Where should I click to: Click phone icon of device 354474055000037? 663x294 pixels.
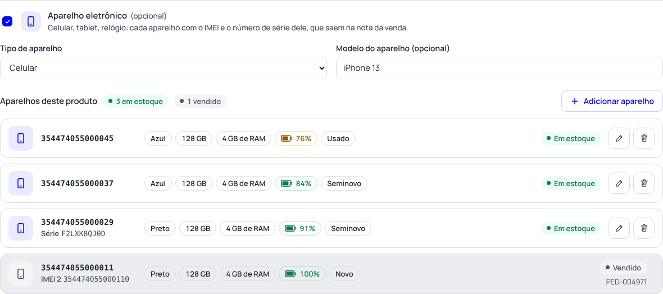[x=21, y=183]
